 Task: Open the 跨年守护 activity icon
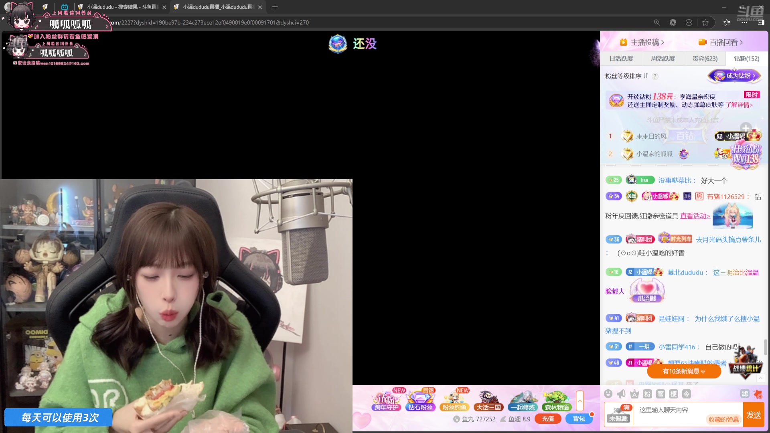pyautogui.click(x=386, y=400)
